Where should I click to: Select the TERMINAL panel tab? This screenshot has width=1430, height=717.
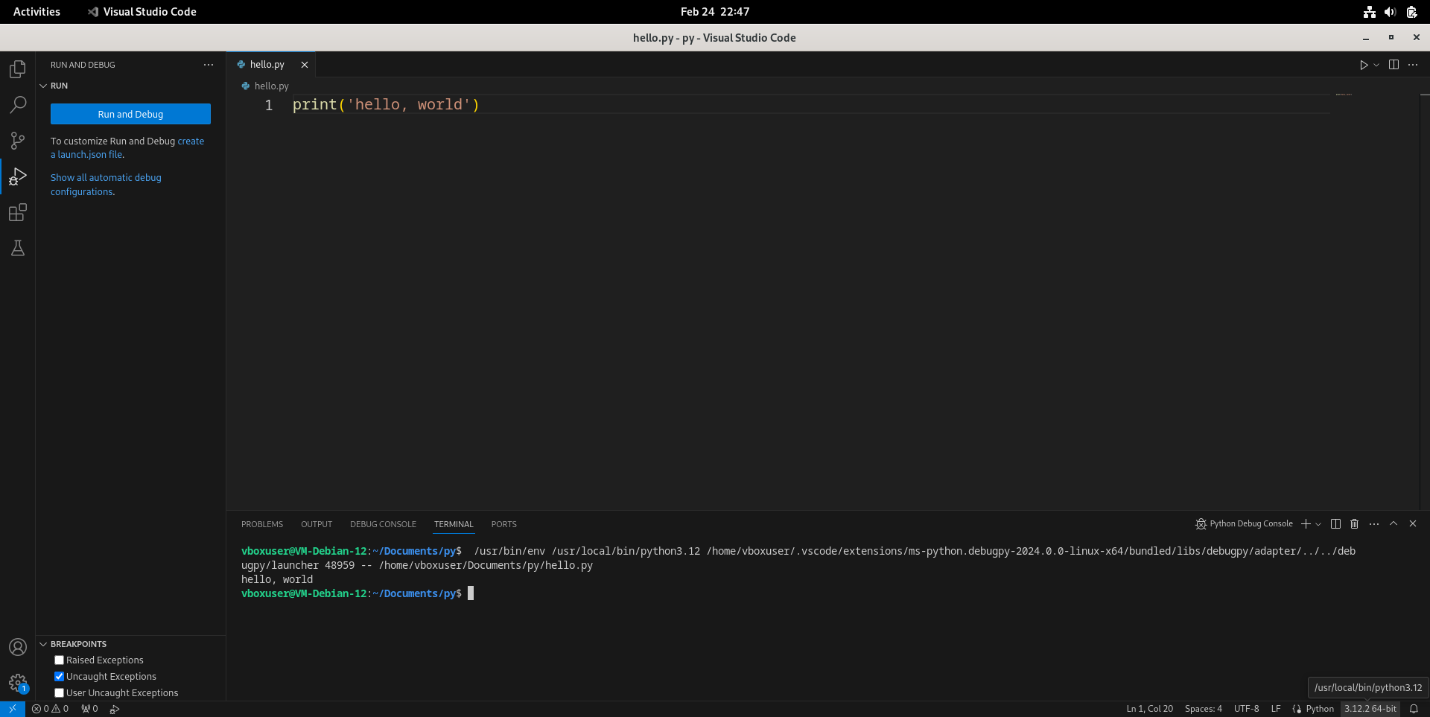click(454, 524)
